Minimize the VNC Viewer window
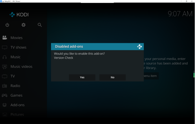 pos(181,1)
